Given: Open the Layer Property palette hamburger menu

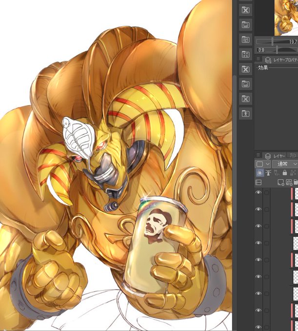Looking at the screenshot, I should click(x=258, y=58).
